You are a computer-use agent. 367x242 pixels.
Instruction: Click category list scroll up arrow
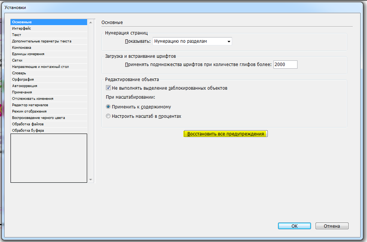(x=91, y=22)
